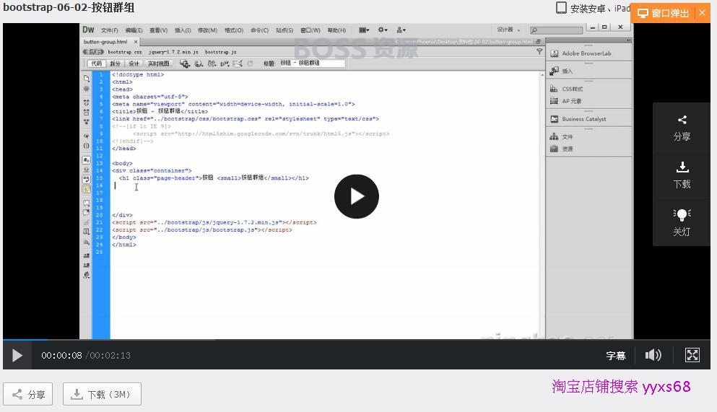The image size is (717, 412).
Task: Open related file jquery-1.7.2.min.js
Action: tap(173, 52)
